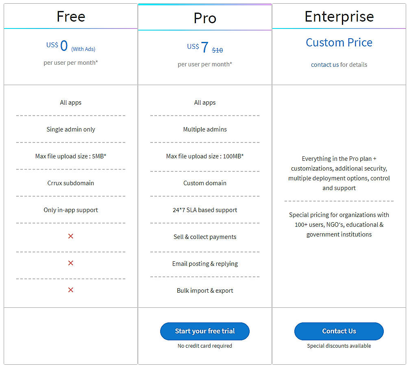Click the Custom domain feature in Pro plan
The width and height of the screenshot is (409, 368).
click(205, 183)
